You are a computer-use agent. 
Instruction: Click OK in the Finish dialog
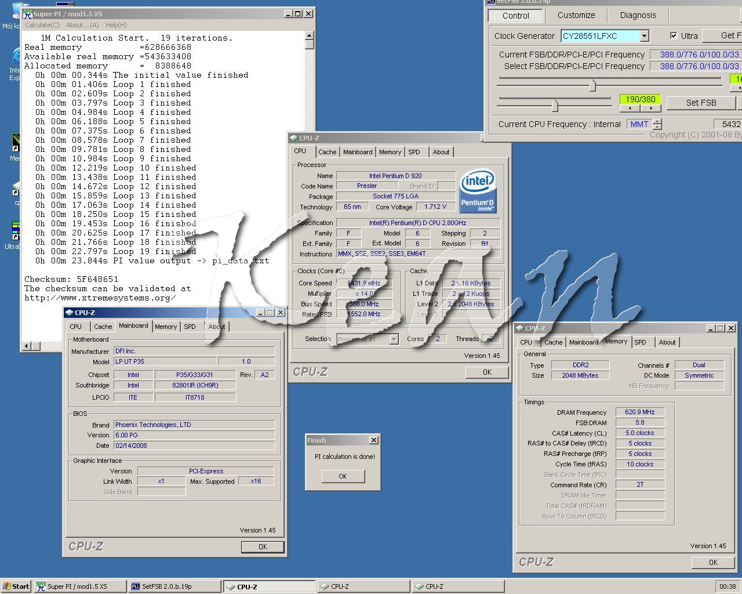coord(343,476)
